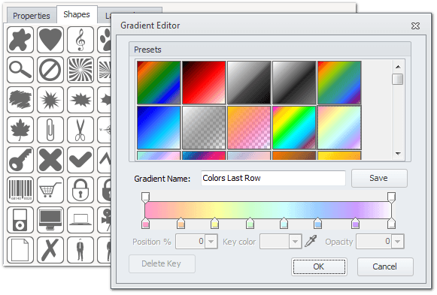Screen dimensions: 437x295
Task: Select the swirl sunburst shape
Action: (80, 70)
